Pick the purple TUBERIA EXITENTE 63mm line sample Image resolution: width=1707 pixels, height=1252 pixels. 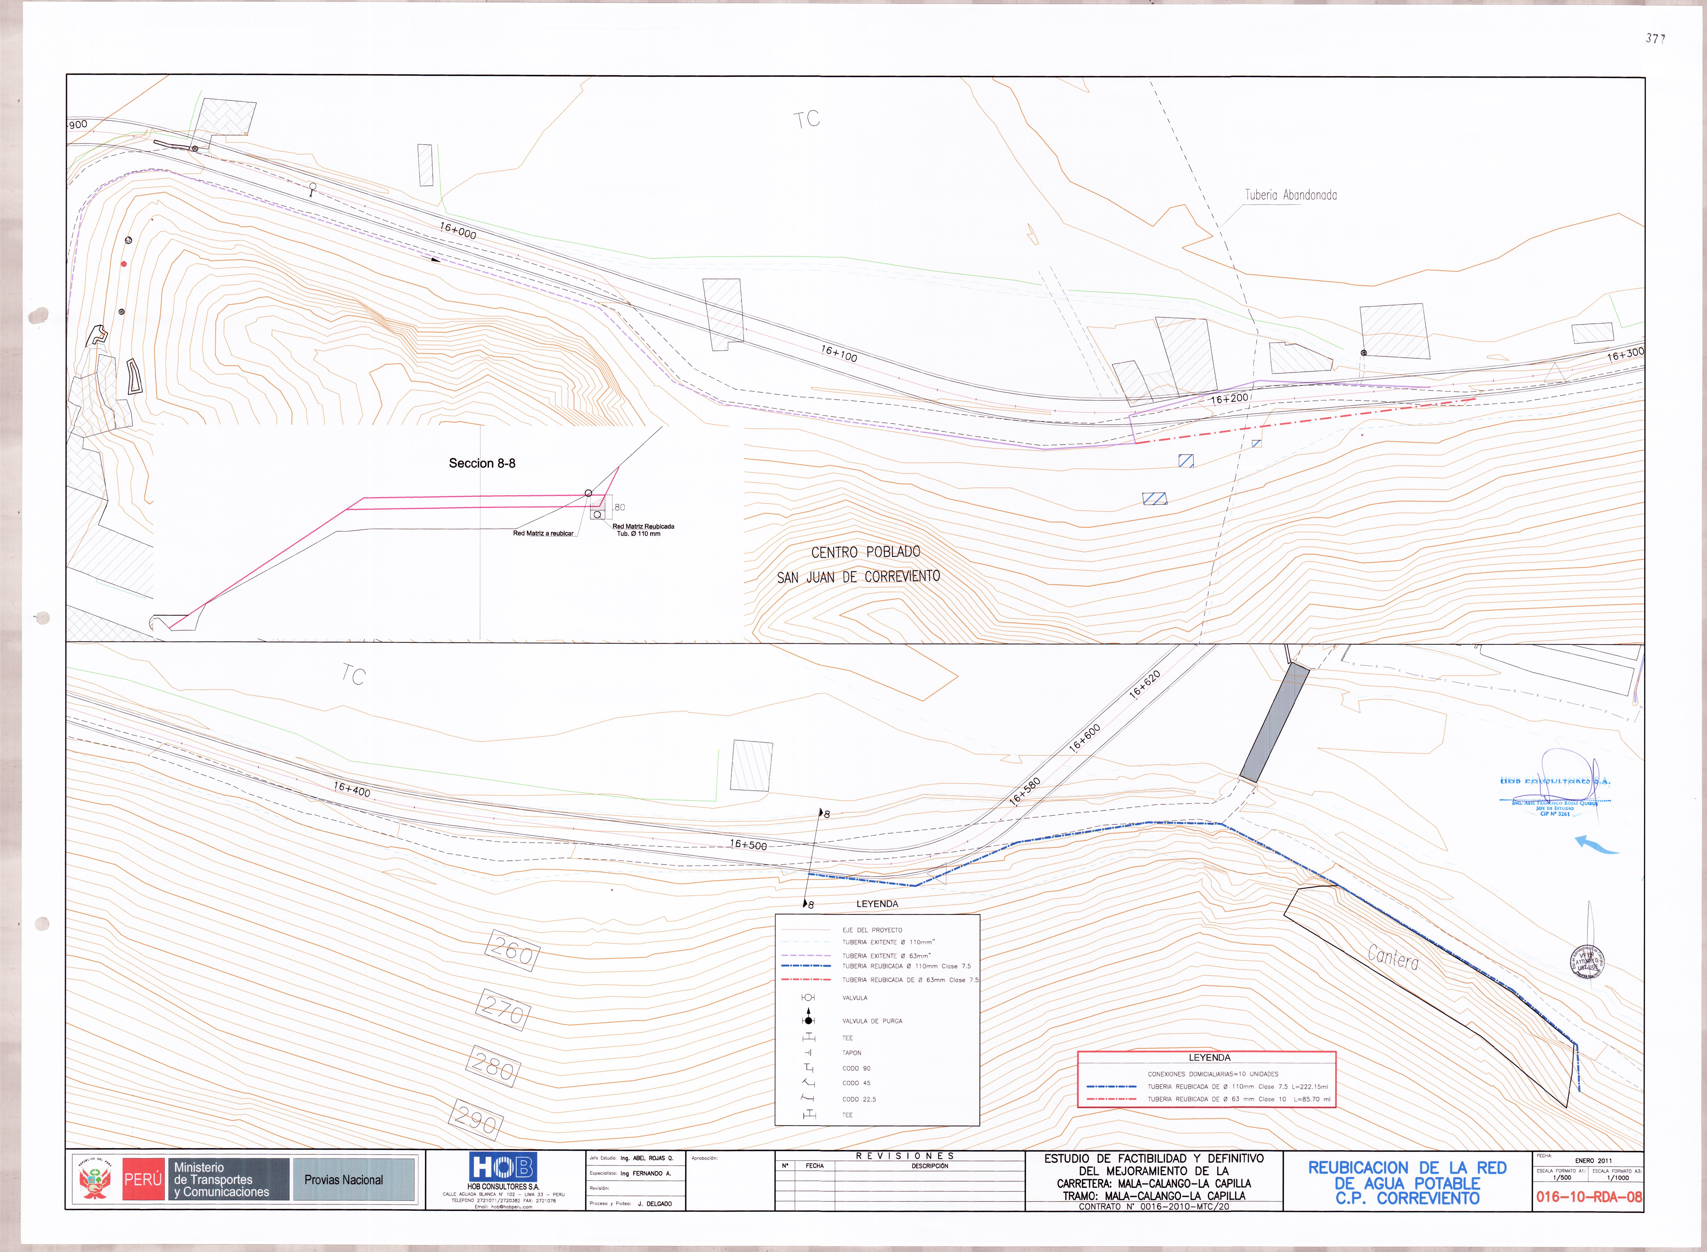click(806, 956)
